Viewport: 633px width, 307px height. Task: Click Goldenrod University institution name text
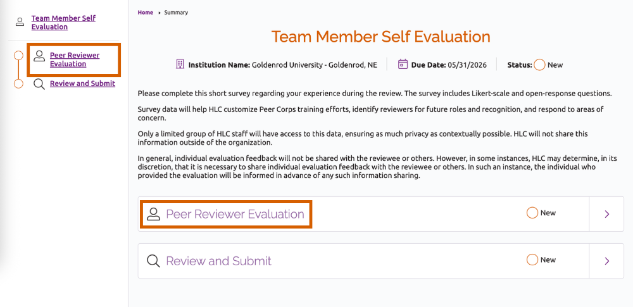click(x=315, y=65)
